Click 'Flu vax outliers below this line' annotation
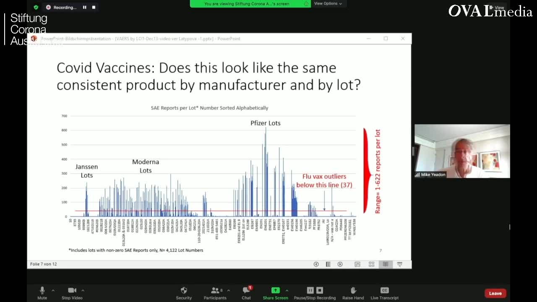This screenshot has width=537, height=302. pos(324,180)
